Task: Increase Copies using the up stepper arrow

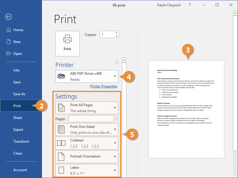Action: coord(116,33)
